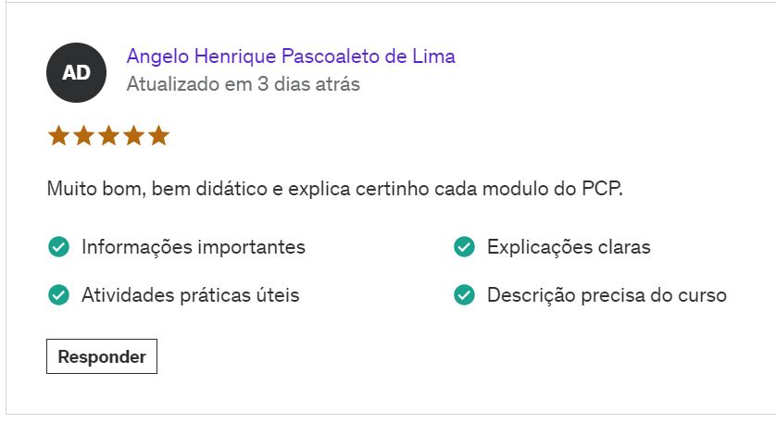The width and height of the screenshot is (776, 423).
Task: Select the third rating star
Action: pos(109,135)
